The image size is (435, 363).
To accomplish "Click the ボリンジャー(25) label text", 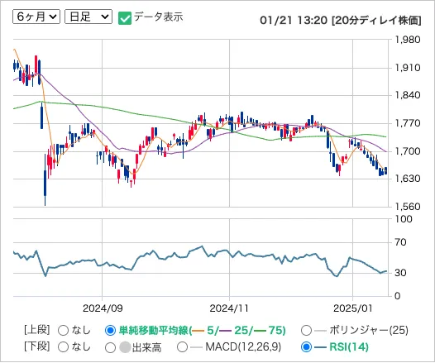I will pos(369,330).
